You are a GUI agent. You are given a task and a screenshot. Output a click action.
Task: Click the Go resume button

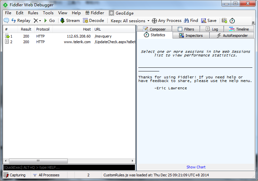(x=50, y=21)
